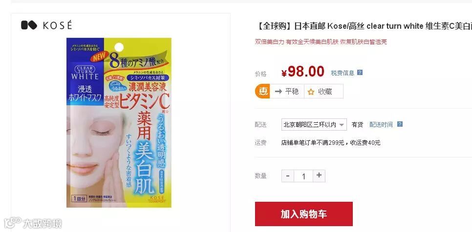
Task: Decrease quantity with the minus button
Action: pyautogui.click(x=288, y=176)
